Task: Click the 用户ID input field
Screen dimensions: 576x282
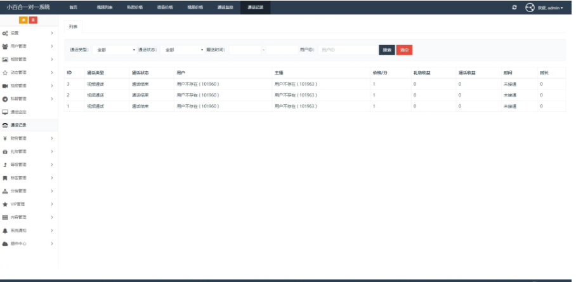Action: pyautogui.click(x=348, y=50)
